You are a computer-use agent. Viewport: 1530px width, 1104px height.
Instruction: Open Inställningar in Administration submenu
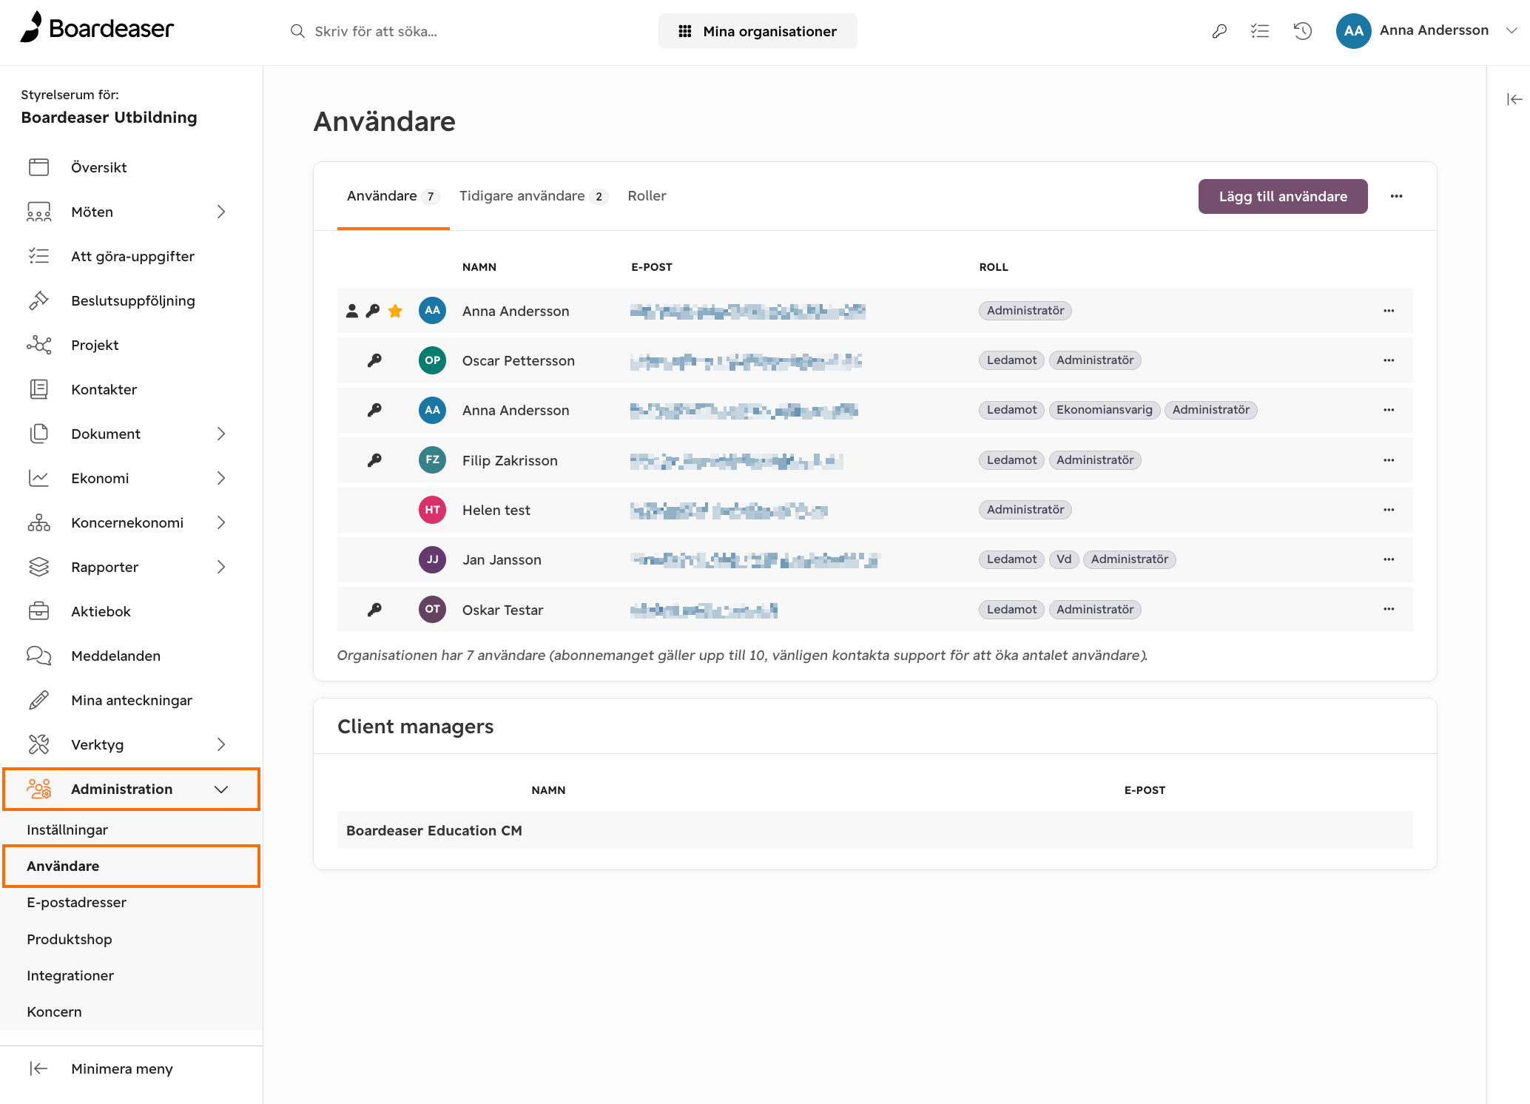67,830
